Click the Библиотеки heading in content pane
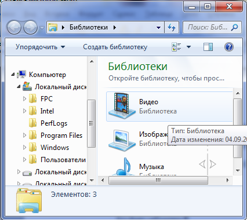Screen dimensions: 247x220 (x=138, y=67)
